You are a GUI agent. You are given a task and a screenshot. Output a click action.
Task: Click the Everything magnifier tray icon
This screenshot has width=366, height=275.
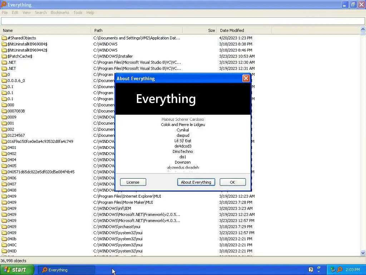pos(340,270)
